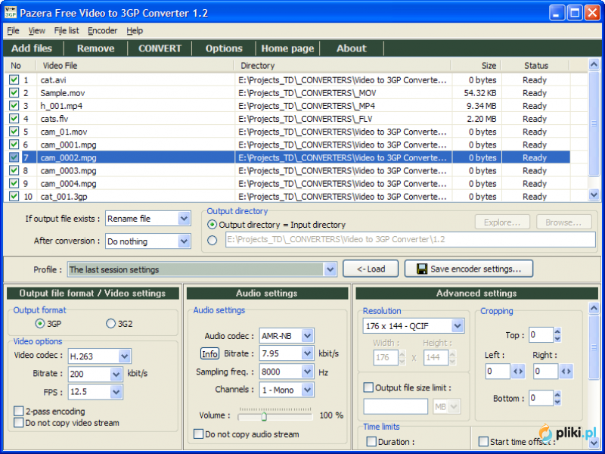Click Advanced settings scrollbar down arrow

(x=594, y=443)
